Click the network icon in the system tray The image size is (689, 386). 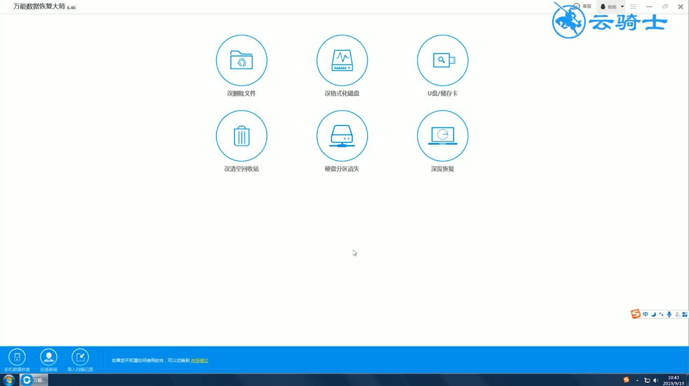647,380
